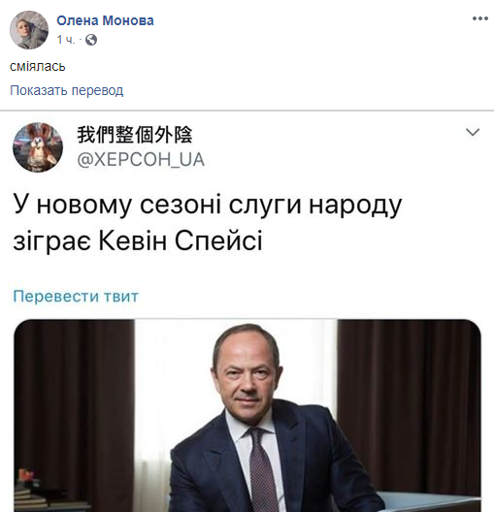Image resolution: width=494 pixels, height=512 pixels.
Task: Open the @ХЕРСОН_UA handle
Action: click(x=141, y=160)
